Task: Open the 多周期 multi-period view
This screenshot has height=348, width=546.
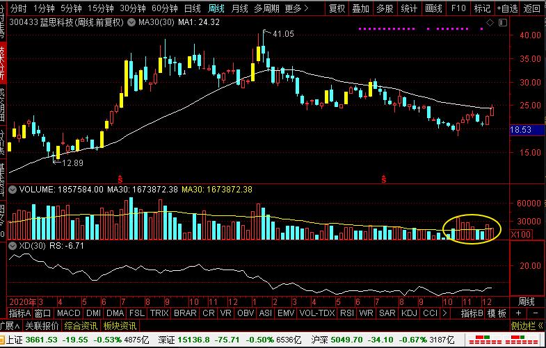Action: pyautogui.click(x=266, y=8)
